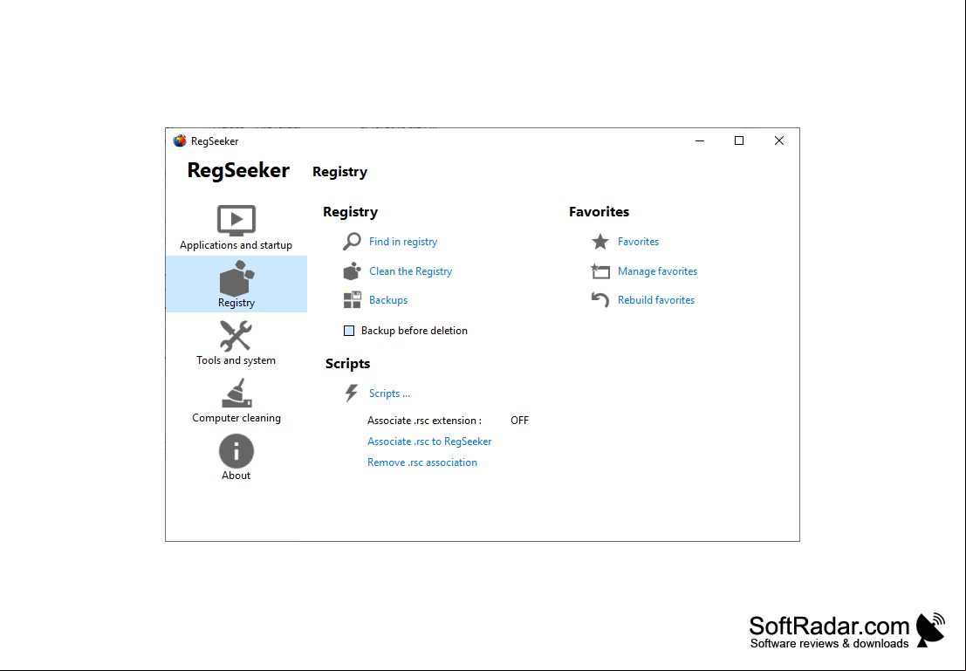Open the Scripts ... link
966x671 pixels.
point(389,394)
